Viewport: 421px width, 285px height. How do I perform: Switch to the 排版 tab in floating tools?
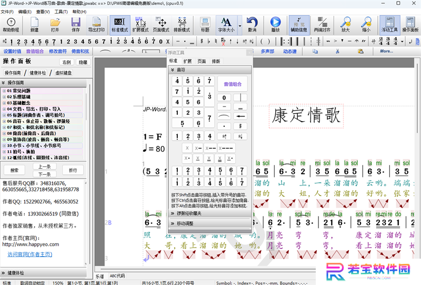click(x=216, y=61)
